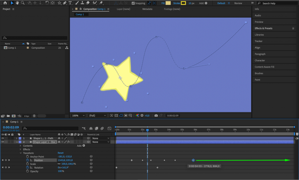Viewport: 299px width, 180px height.
Task: Select the Pen tool
Action: point(65,3)
